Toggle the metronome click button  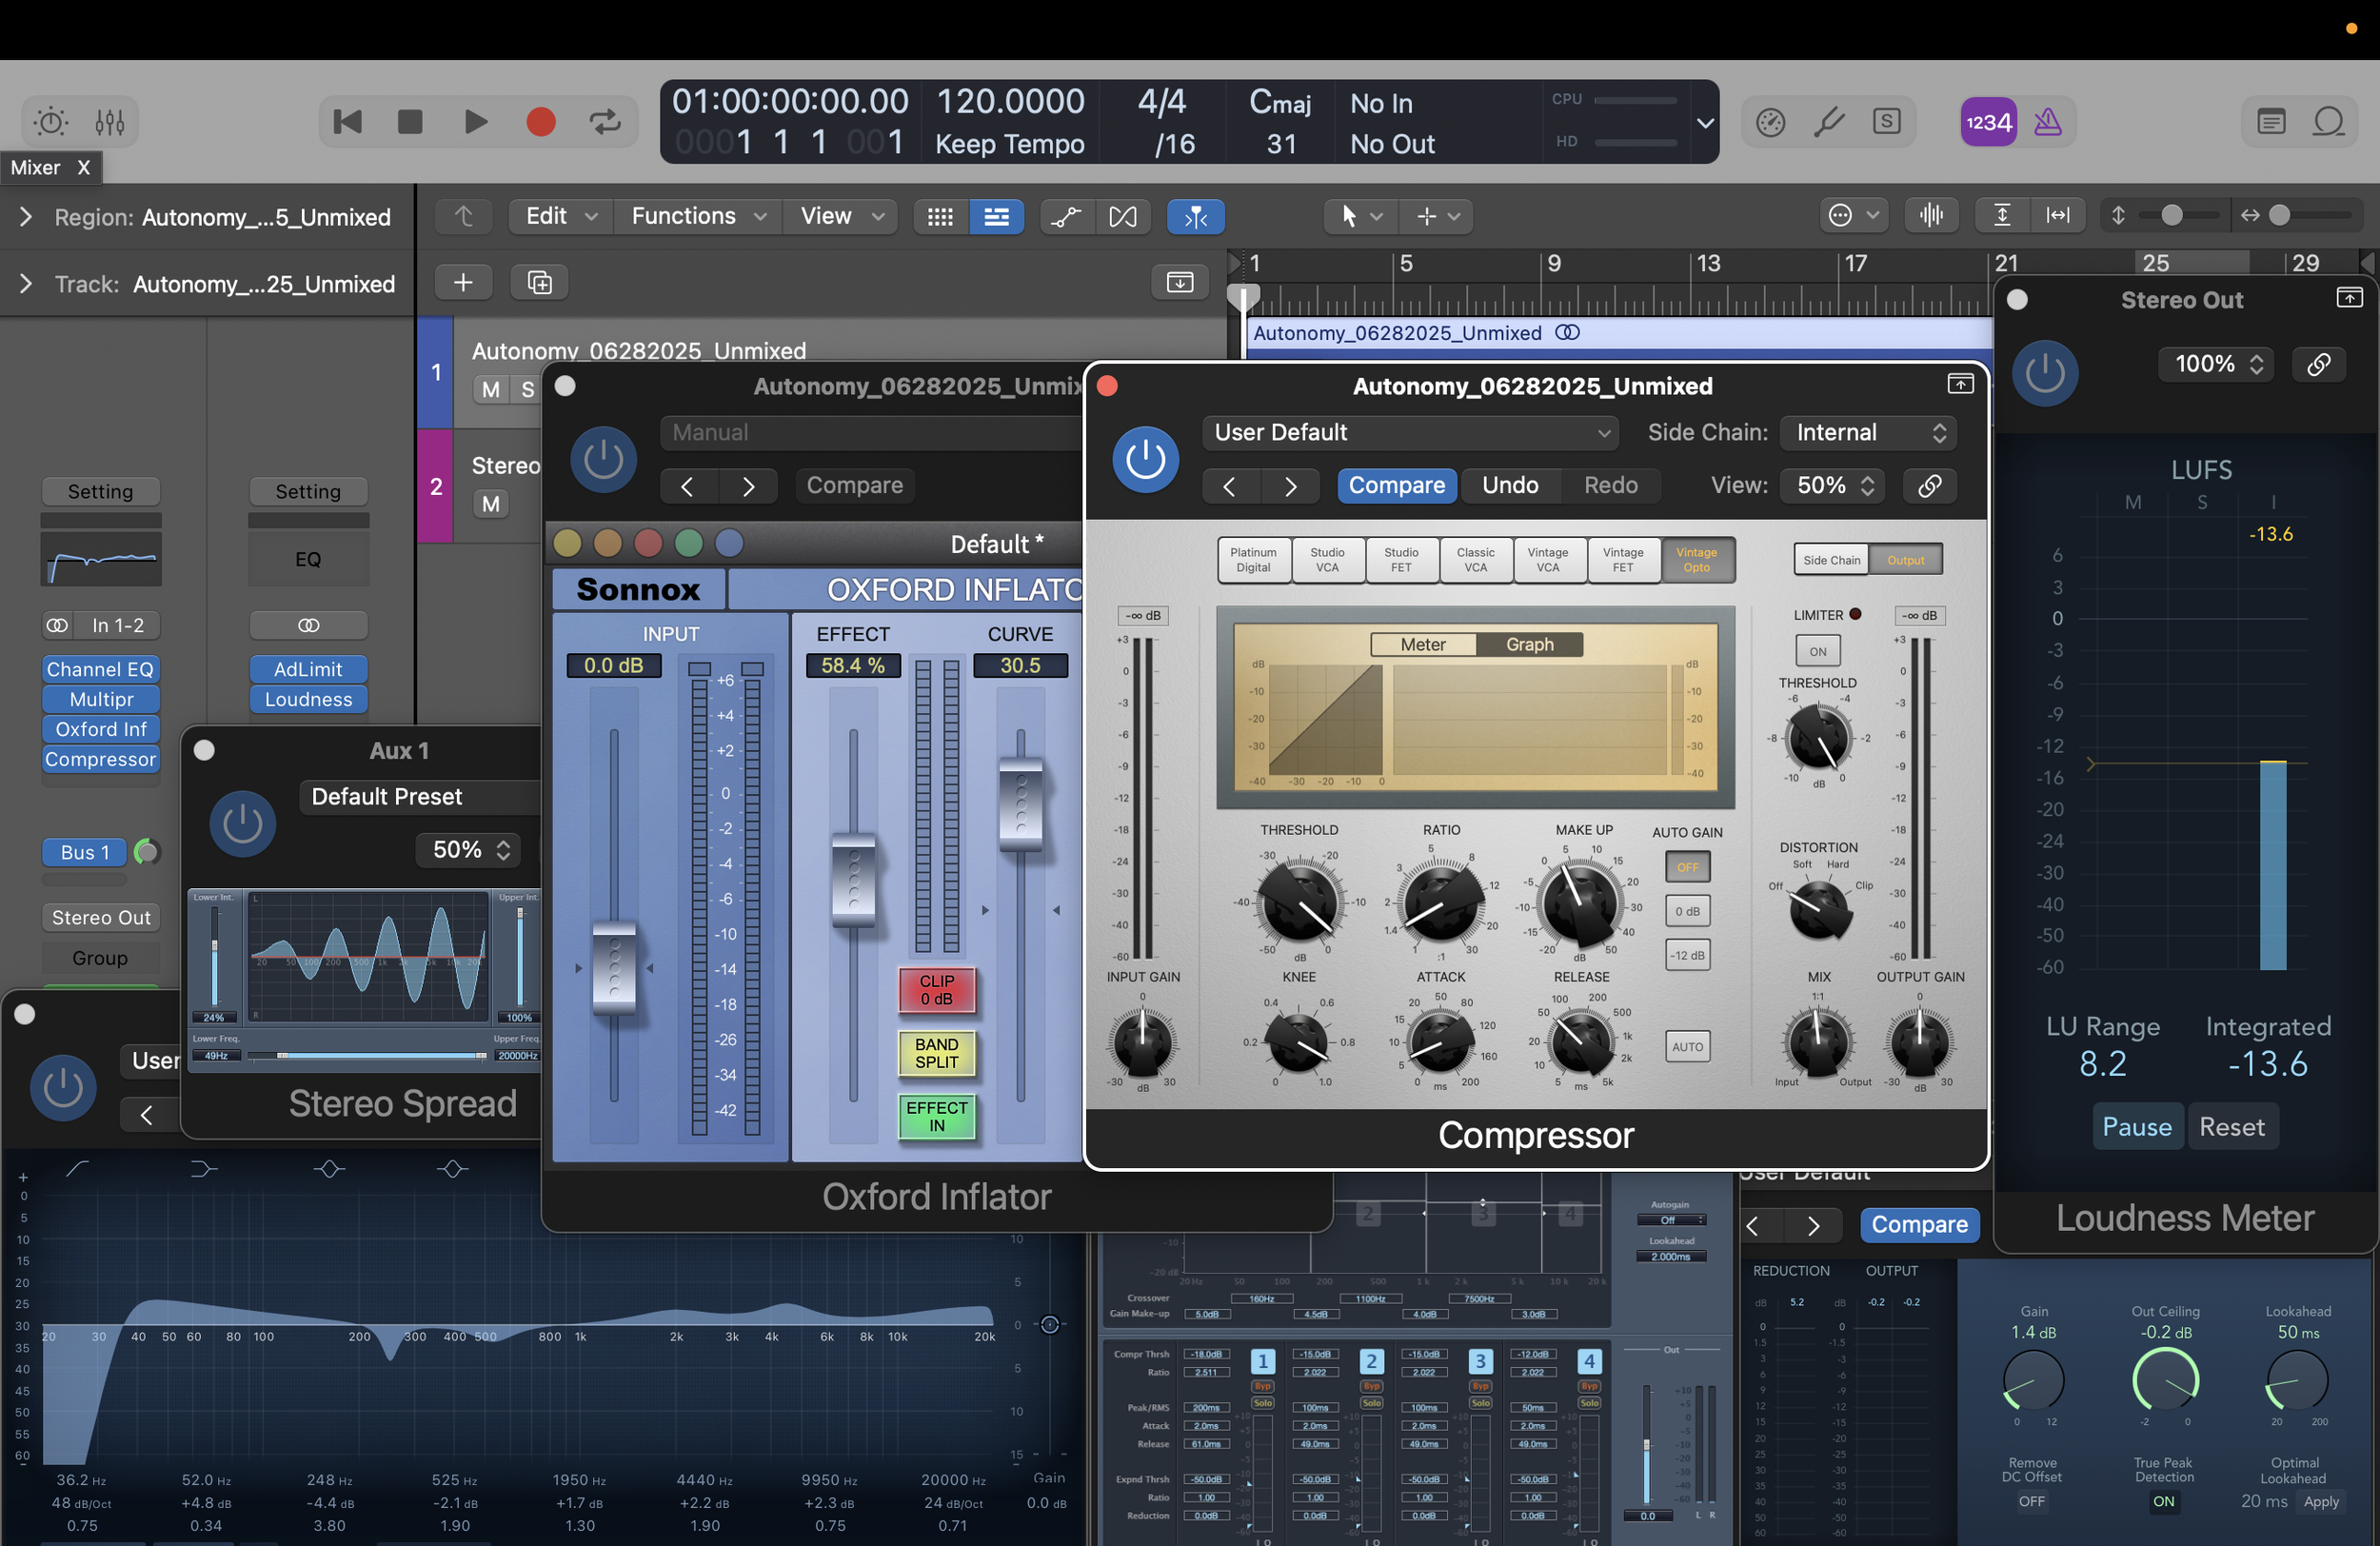(2048, 122)
